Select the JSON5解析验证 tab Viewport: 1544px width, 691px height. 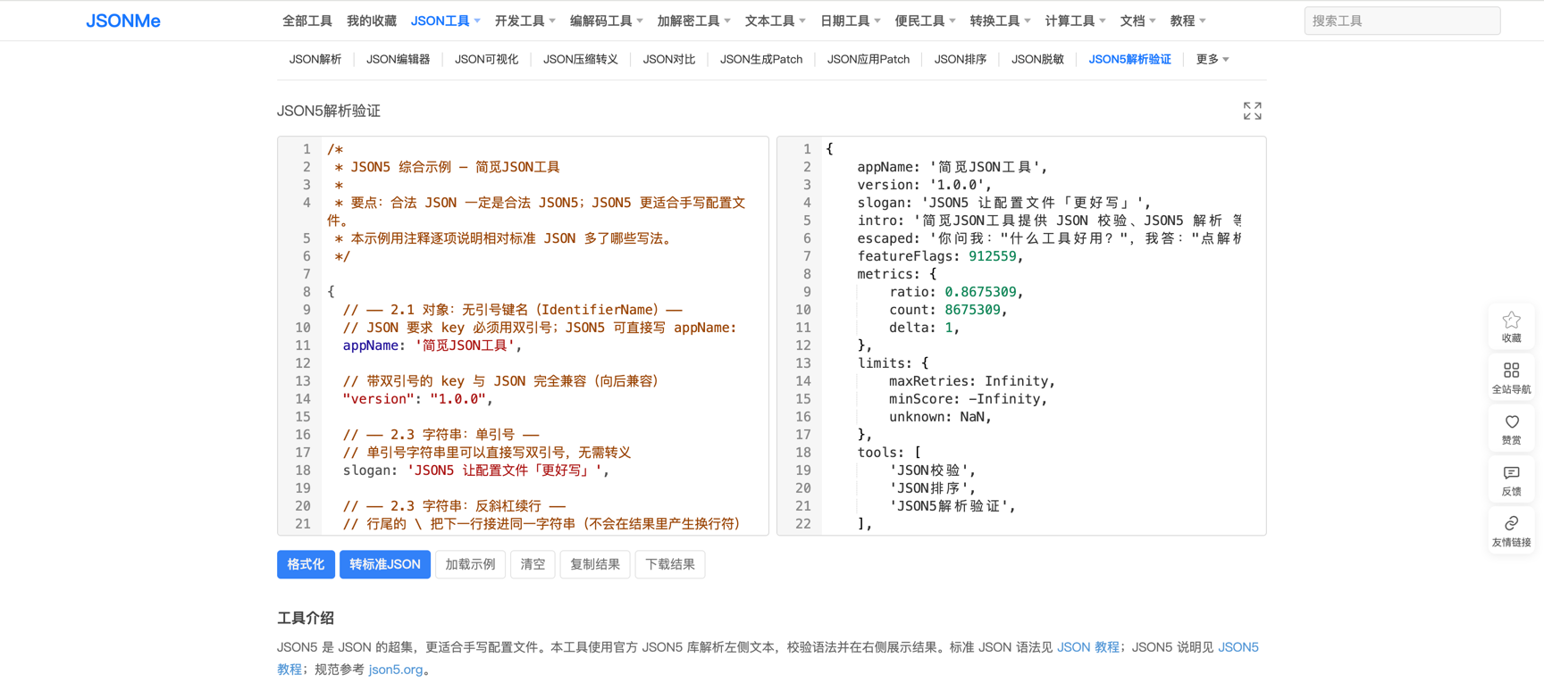[1129, 59]
